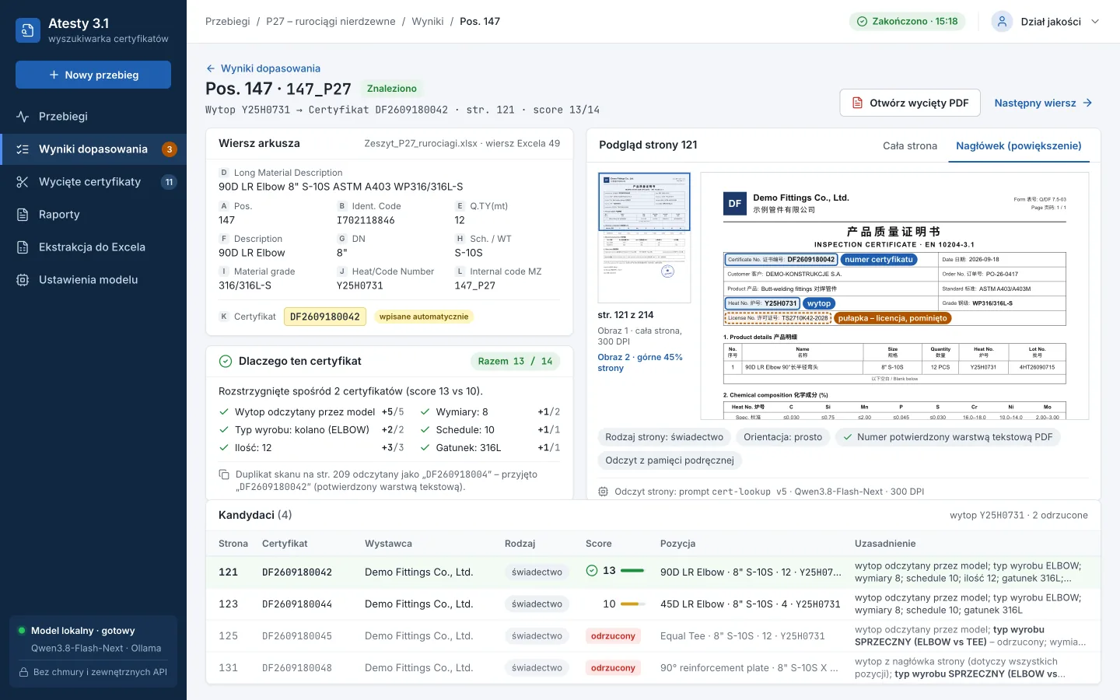
Task: Click the copy icon beside duplicate scan note
Action: coord(224,474)
